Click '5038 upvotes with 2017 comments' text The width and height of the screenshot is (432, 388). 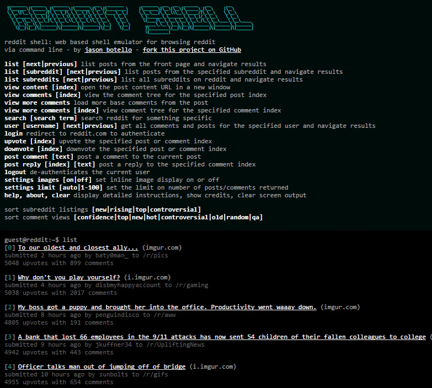tap(61, 293)
